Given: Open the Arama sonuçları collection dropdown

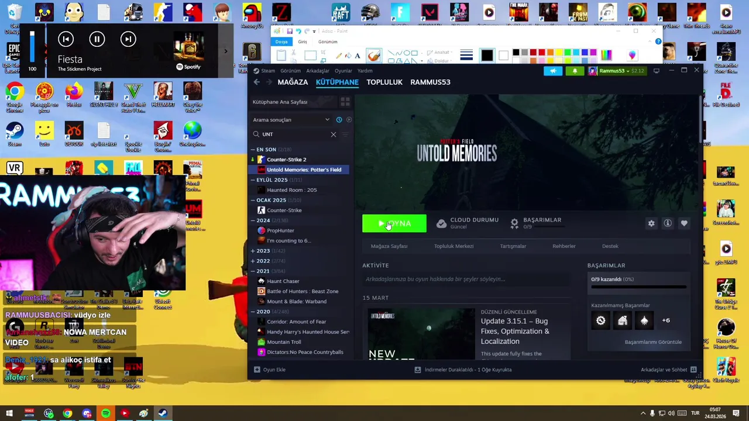Looking at the screenshot, I should pyautogui.click(x=291, y=120).
